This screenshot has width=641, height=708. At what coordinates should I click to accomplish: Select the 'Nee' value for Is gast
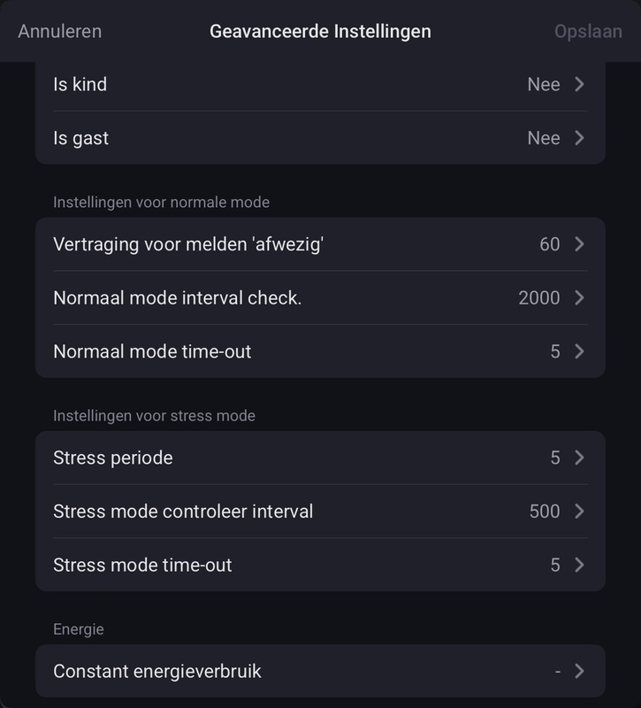coord(544,138)
